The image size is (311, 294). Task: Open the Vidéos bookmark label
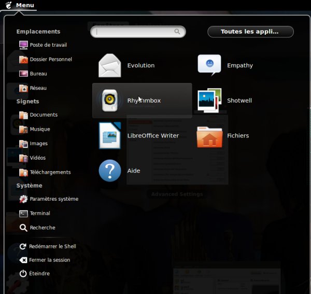click(38, 158)
